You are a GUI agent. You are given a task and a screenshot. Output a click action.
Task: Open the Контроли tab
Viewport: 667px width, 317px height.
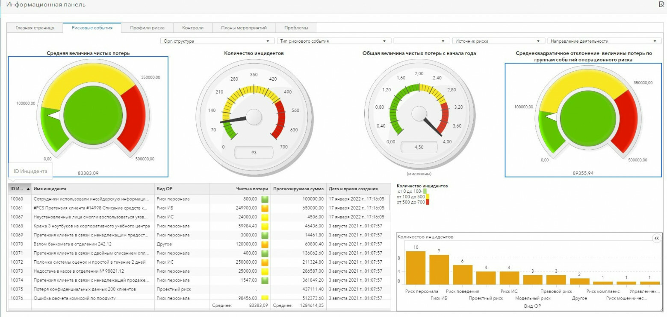[193, 28]
